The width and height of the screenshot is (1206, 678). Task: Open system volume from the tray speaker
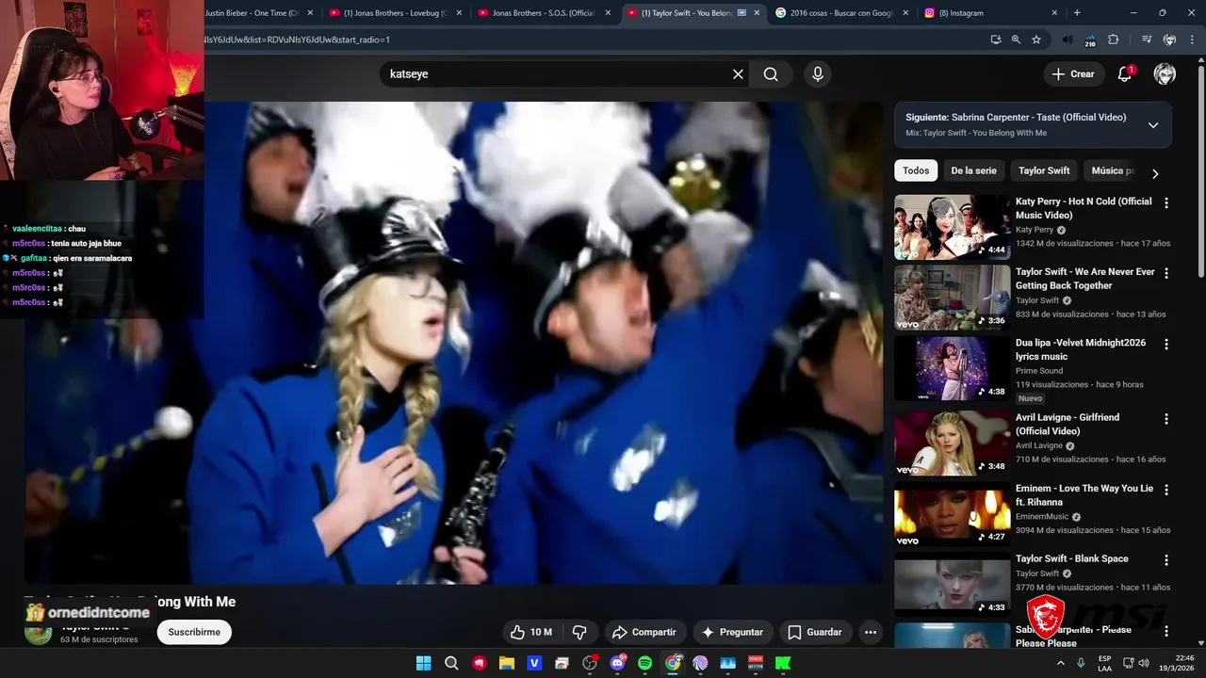[1146, 663]
